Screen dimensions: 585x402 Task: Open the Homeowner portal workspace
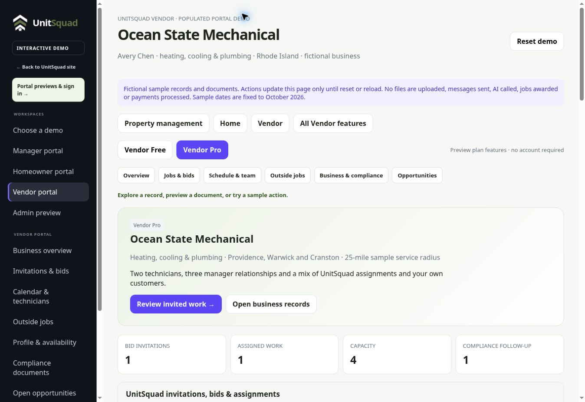pyautogui.click(x=48, y=171)
